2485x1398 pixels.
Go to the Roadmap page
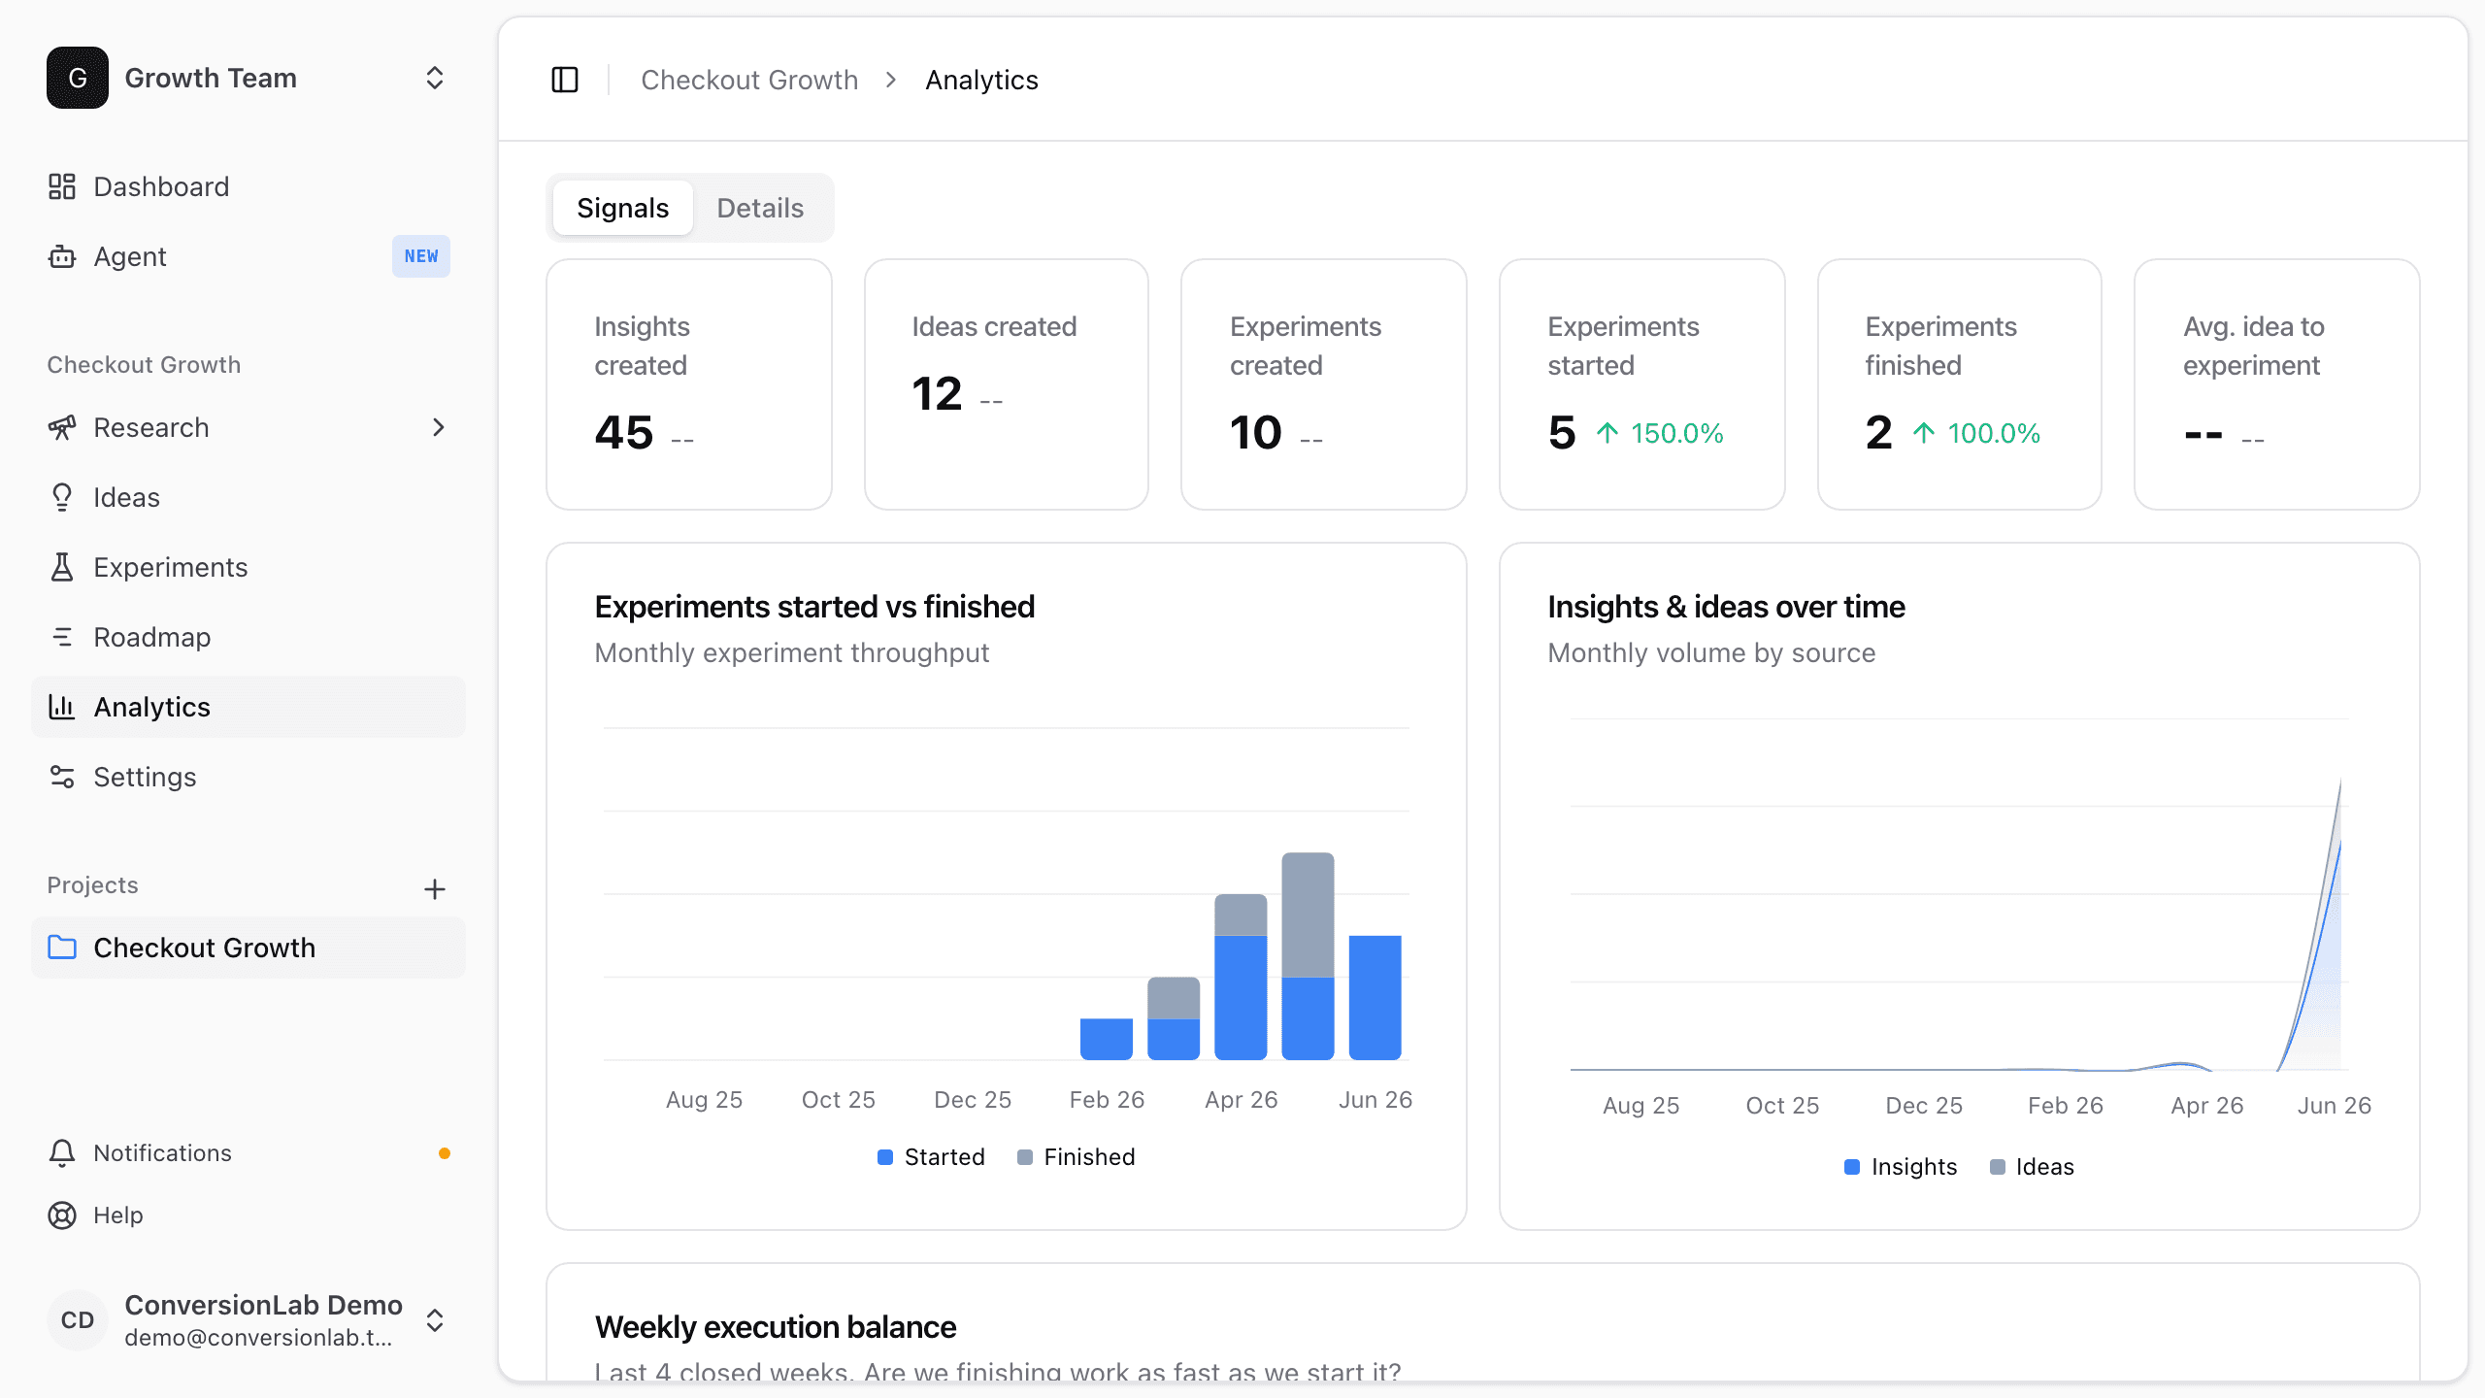[x=248, y=637]
